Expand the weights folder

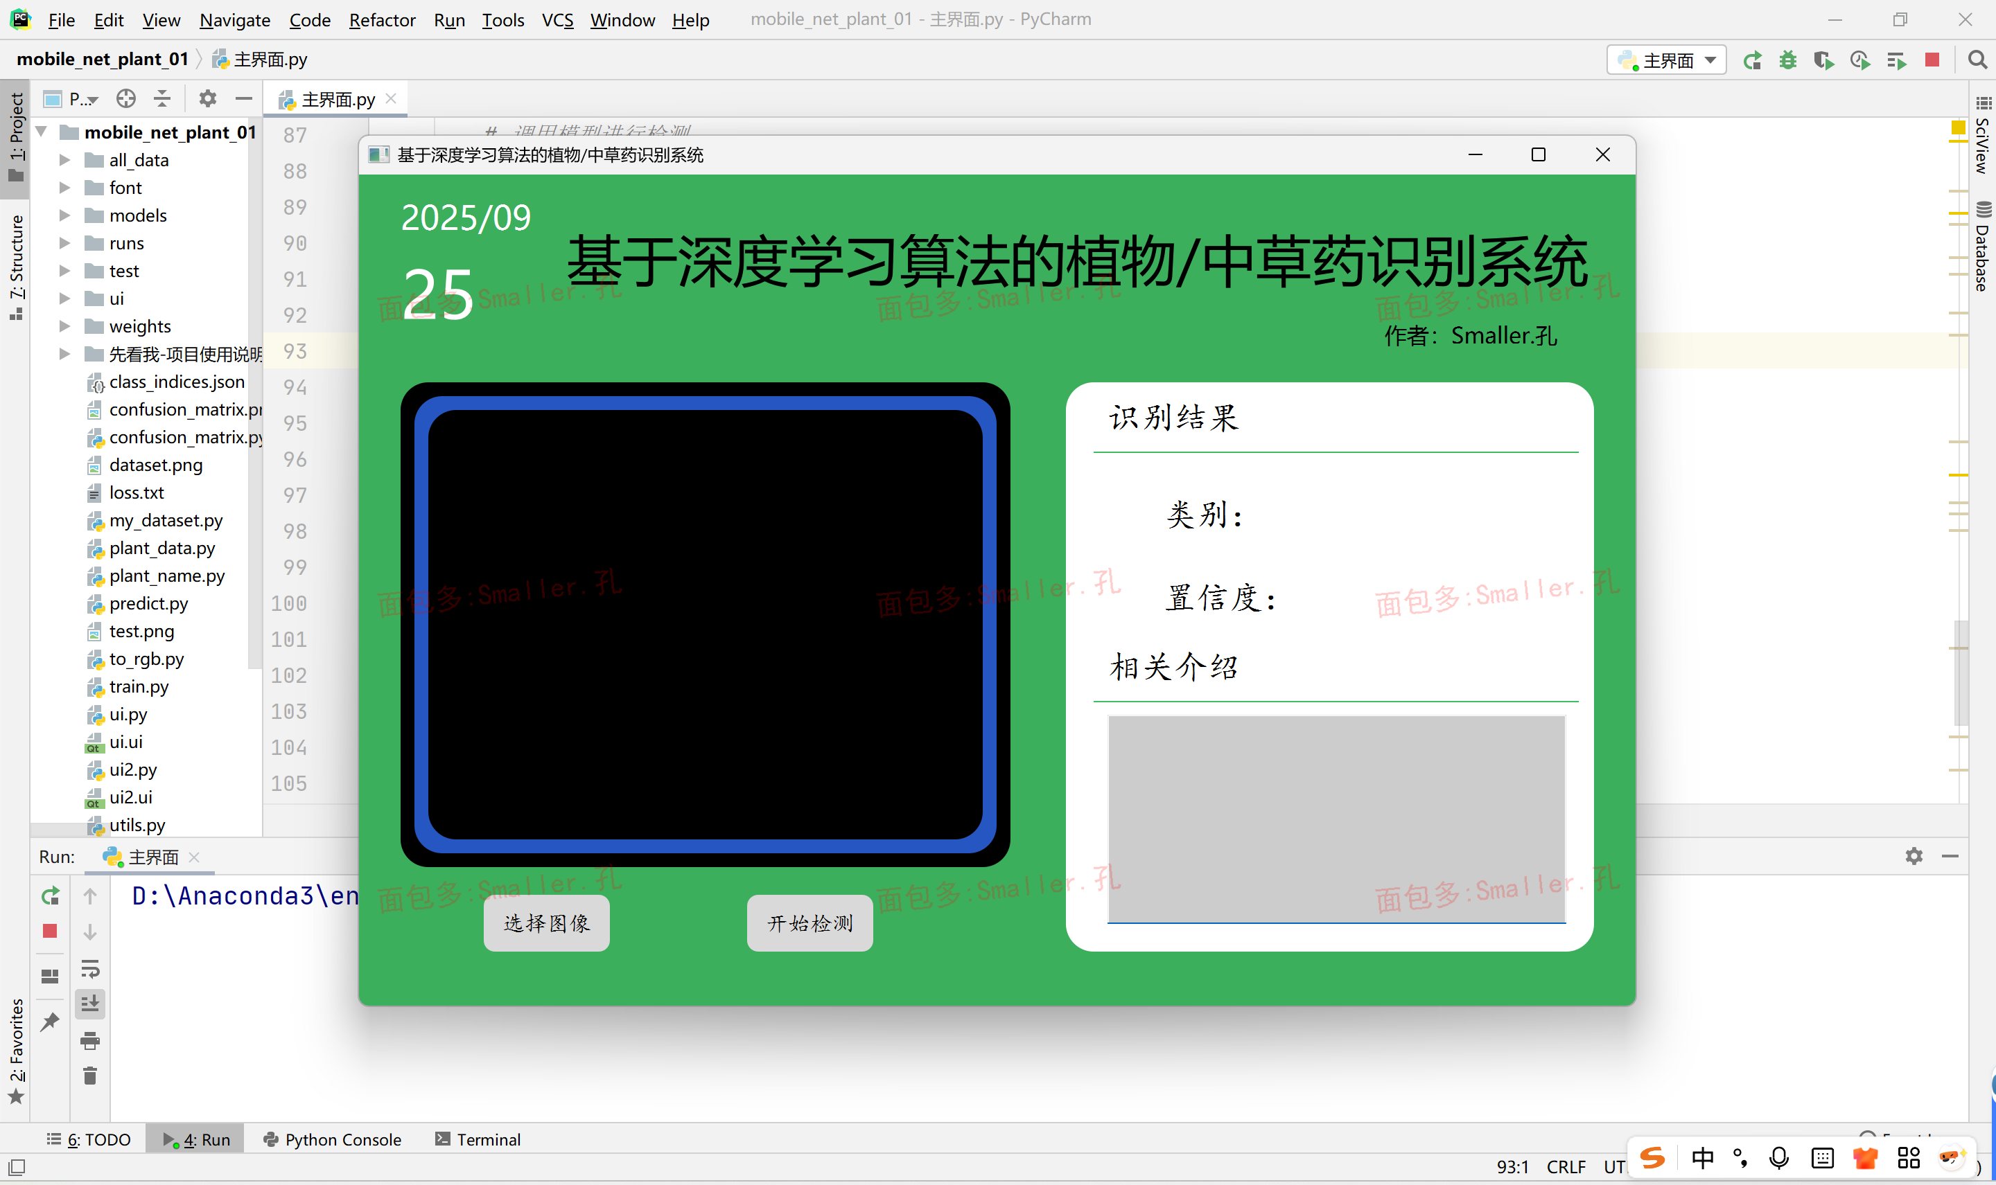[66, 326]
